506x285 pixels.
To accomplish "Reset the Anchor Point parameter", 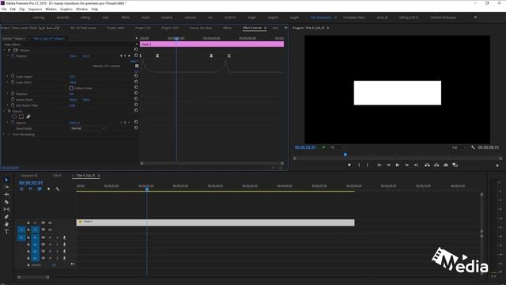I will [136, 99].
